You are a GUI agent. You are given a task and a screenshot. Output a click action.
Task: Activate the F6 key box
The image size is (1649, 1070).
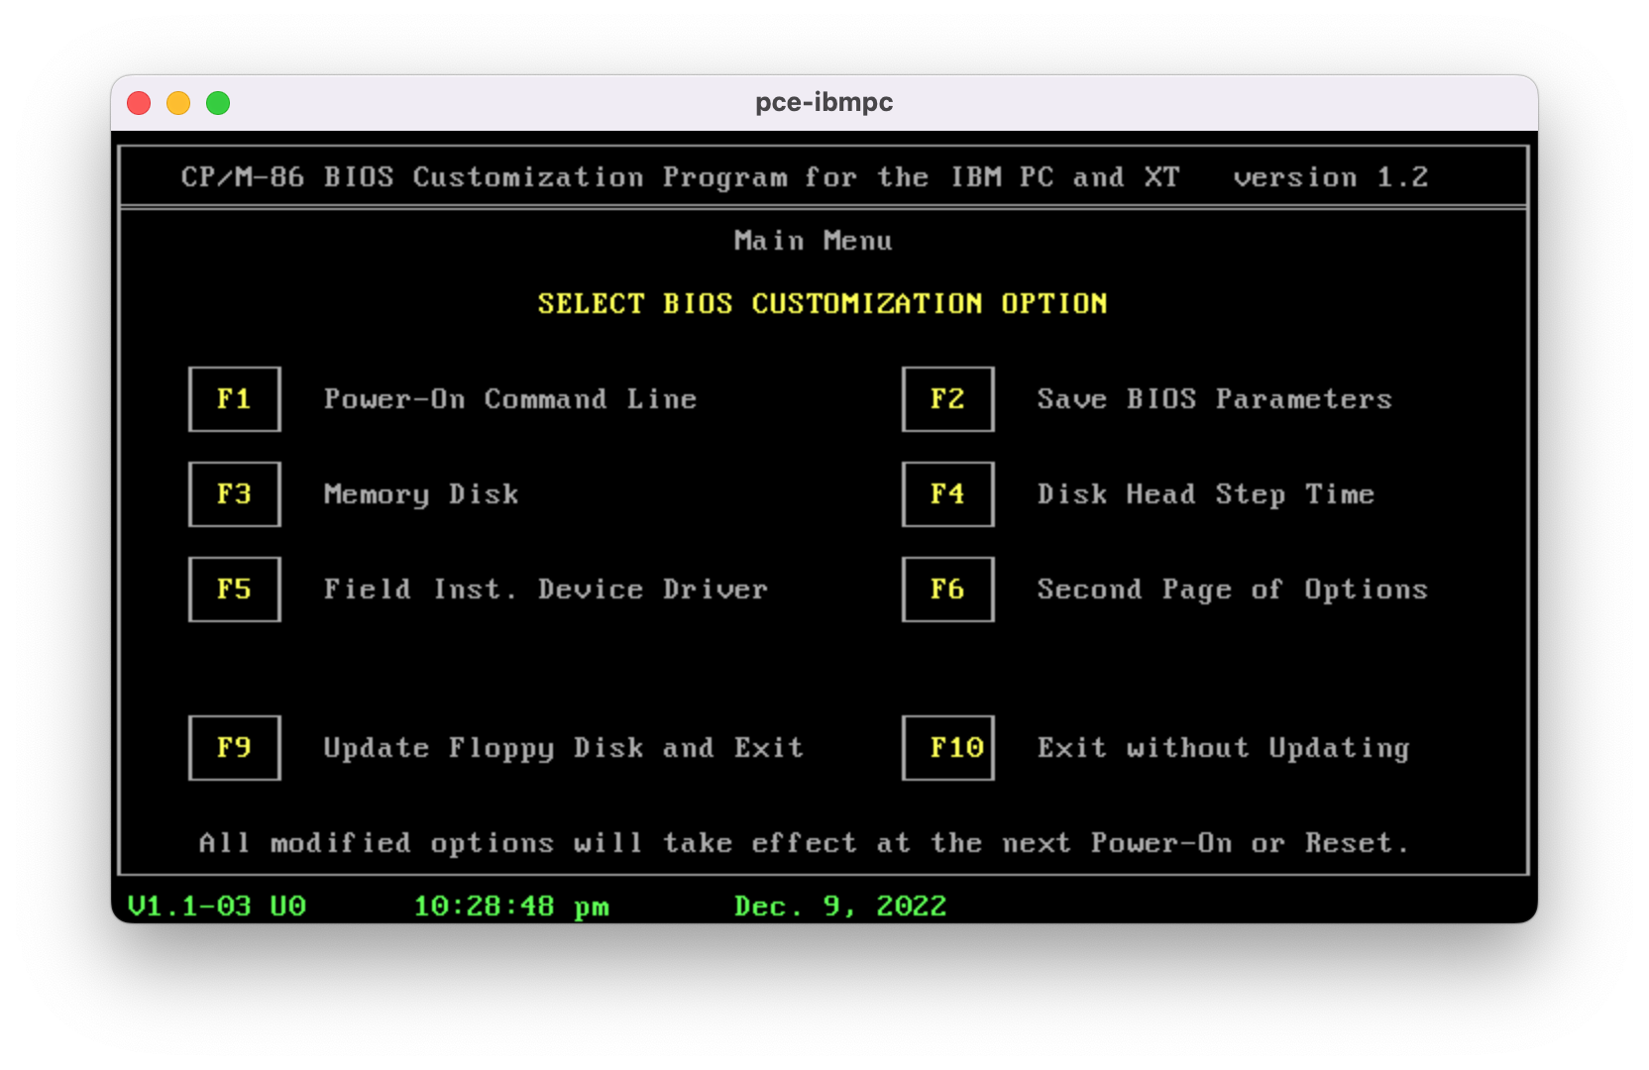click(x=948, y=589)
